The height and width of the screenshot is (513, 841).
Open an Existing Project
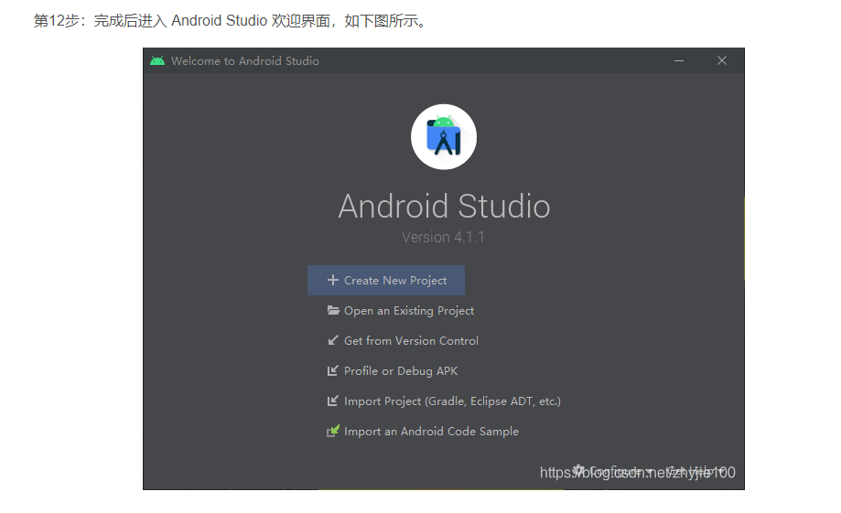(401, 310)
